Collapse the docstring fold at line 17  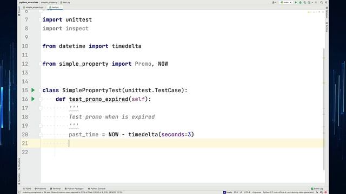click(x=41, y=108)
